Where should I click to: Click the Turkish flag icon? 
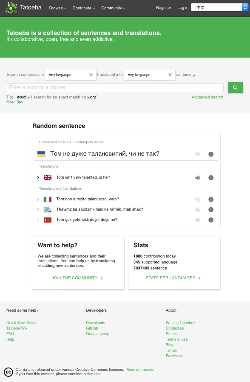[48, 220]
